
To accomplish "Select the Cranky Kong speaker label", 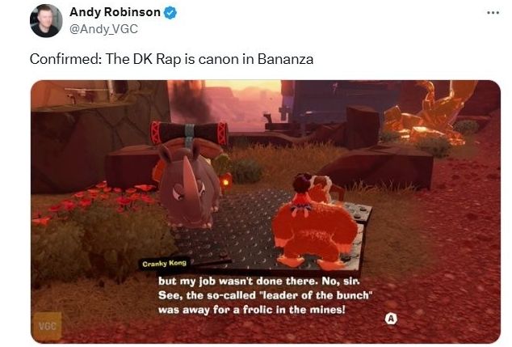I will click(x=164, y=263).
